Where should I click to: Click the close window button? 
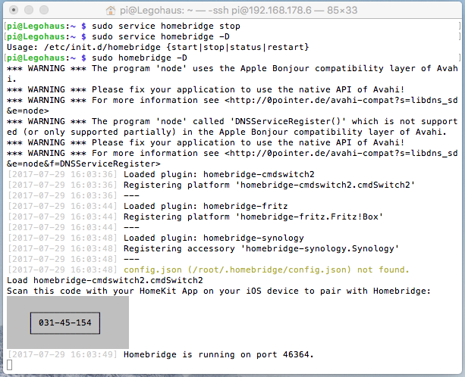tap(14, 10)
